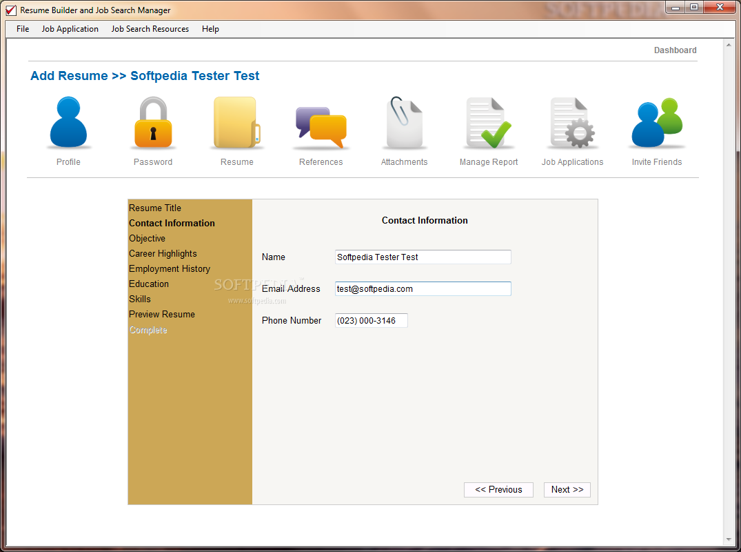Click the Attachments label text
The height and width of the screenshot is (552, 741).
pyautogui.click(x=404, y=161)
